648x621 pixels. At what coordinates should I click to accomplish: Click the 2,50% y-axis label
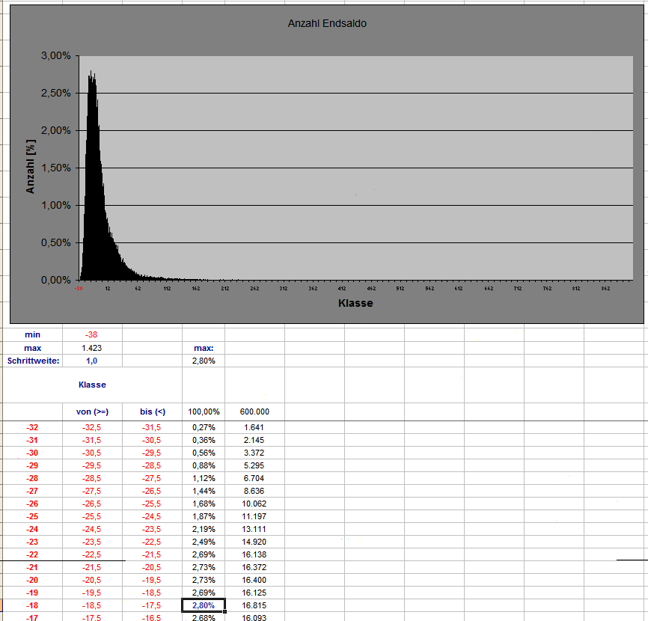click(x=56, y=93)
